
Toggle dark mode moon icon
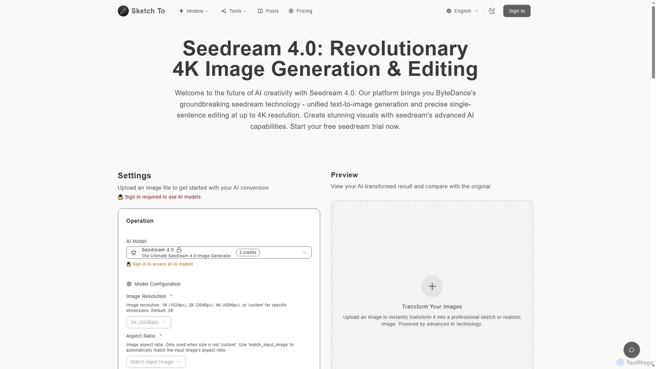tap(492, 11)
